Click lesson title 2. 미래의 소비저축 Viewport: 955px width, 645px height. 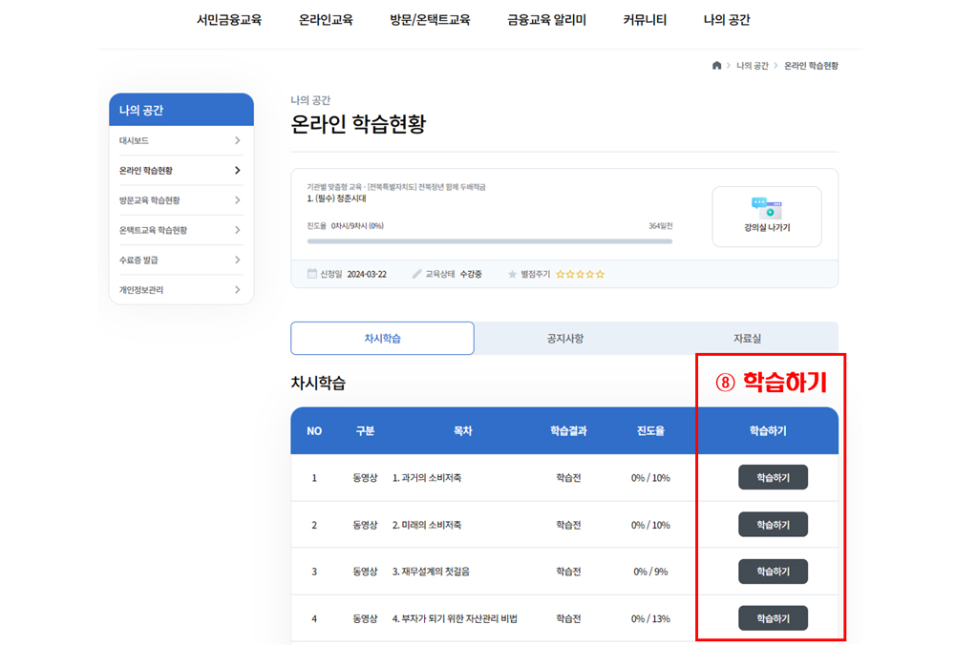pyautogui.click(x=427, y=525)
